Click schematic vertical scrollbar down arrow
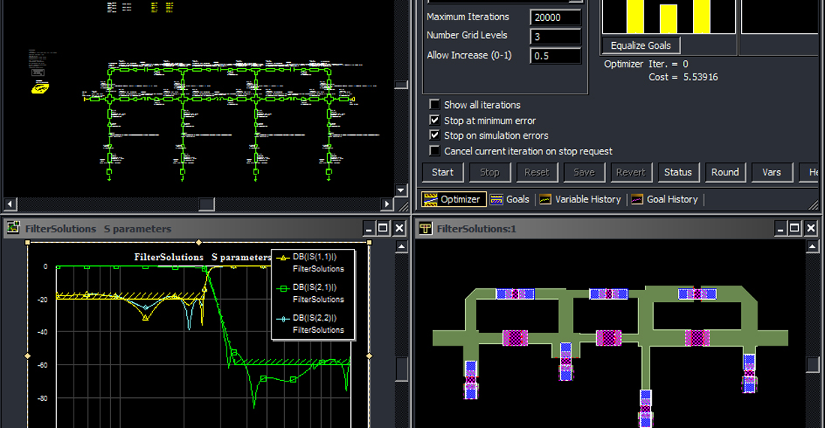825x428 pixels. pos(401,190)
